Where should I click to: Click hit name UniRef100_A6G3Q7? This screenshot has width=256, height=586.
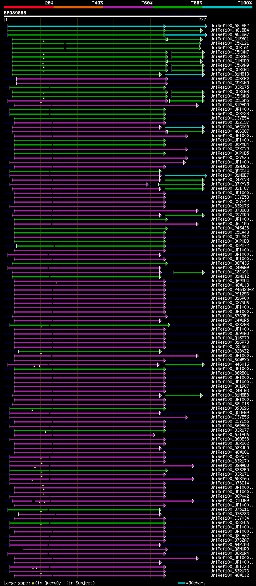pyautogui.click(x=230, y=131)
